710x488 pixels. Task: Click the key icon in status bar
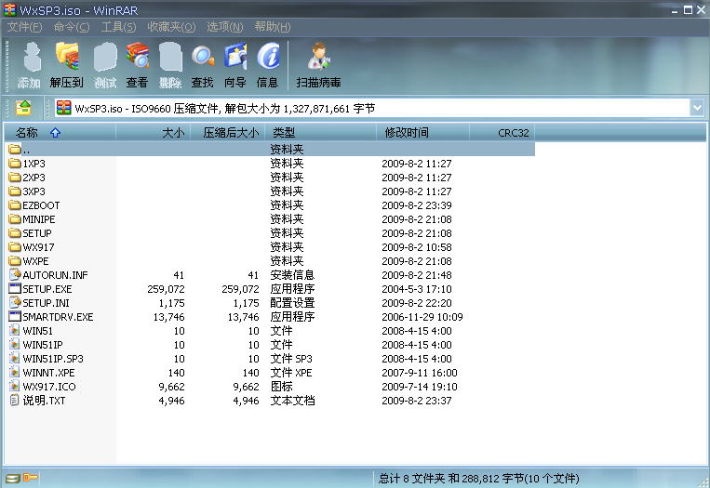point(31,478)
